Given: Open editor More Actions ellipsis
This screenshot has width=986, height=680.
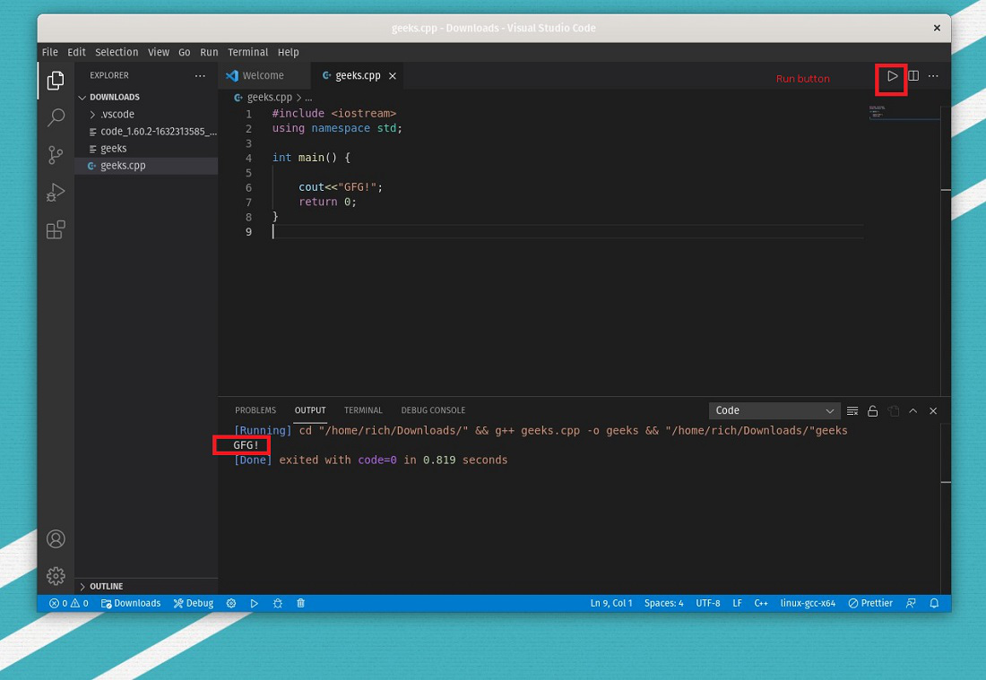Looking at the screenshot, I should pyautogui.click(x=933, y=76).
